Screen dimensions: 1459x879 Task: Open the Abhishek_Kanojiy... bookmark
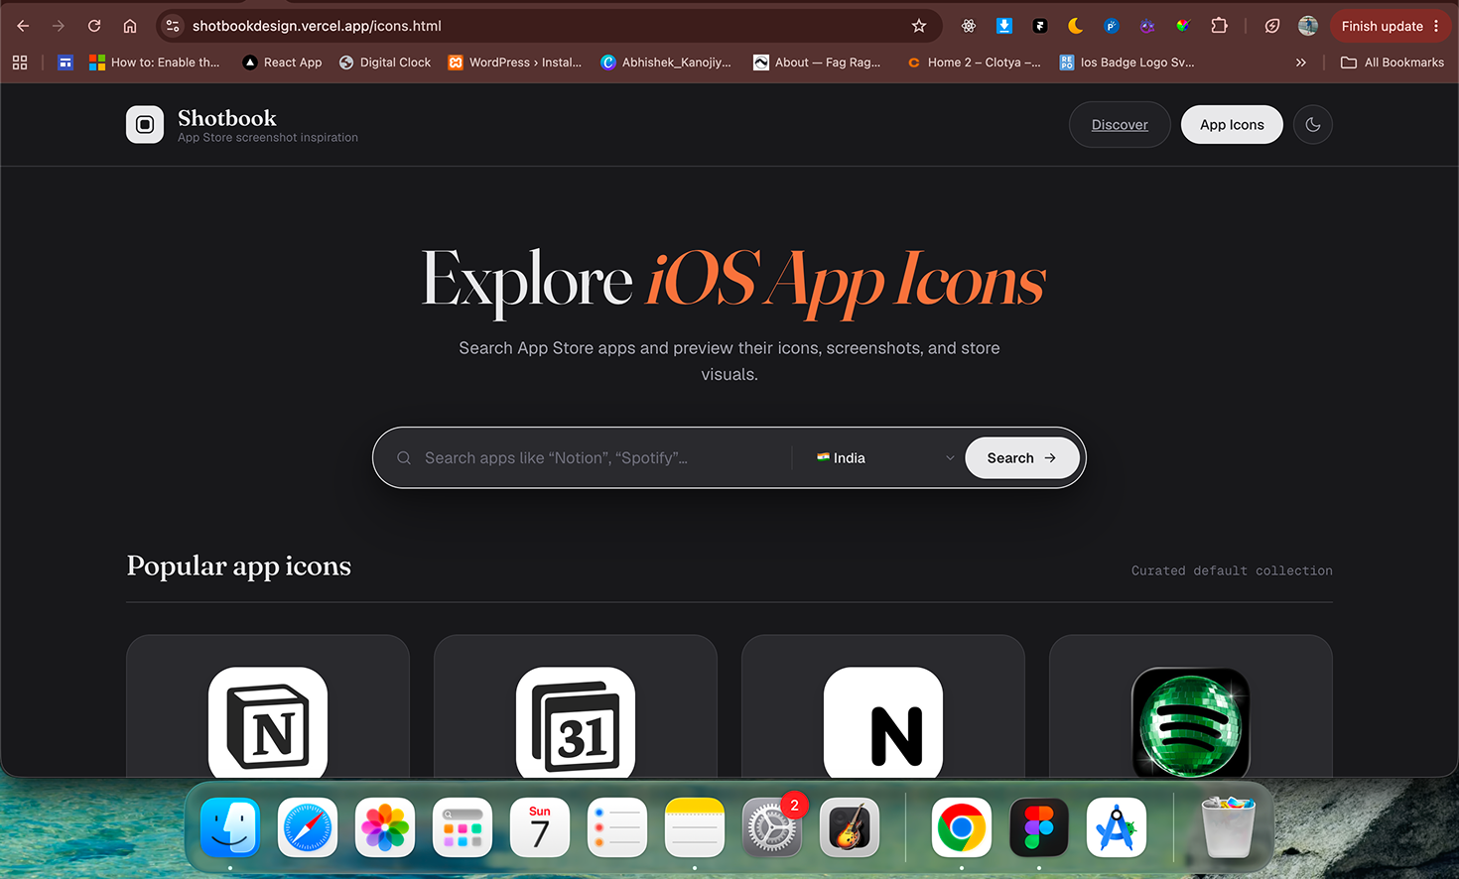666,63
